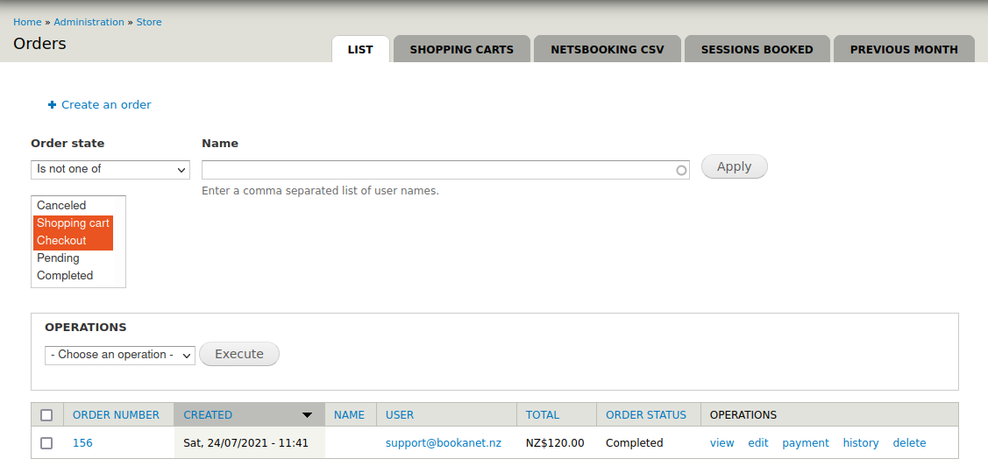Select Pending in the order state list

point(58,258)
